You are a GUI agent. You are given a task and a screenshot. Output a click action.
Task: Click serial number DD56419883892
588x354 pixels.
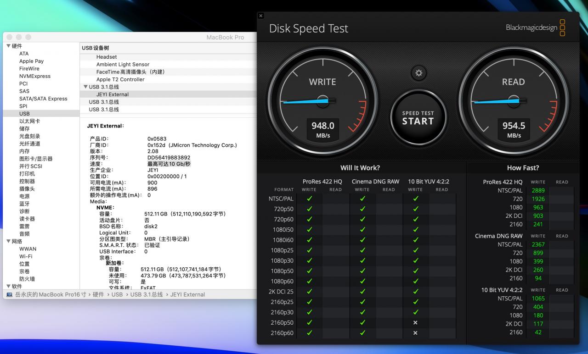pyautogui.click(x=169, y=157)
